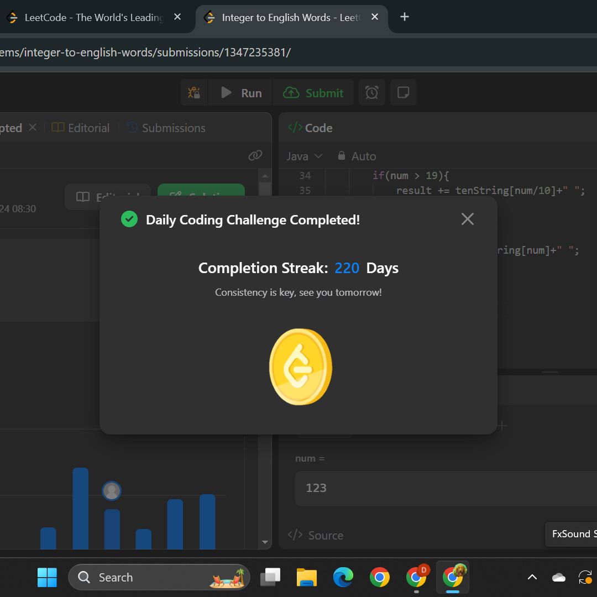Click the num input field showing 123
Viewport: 597px width, 597px height.
(x=442, y=488)
